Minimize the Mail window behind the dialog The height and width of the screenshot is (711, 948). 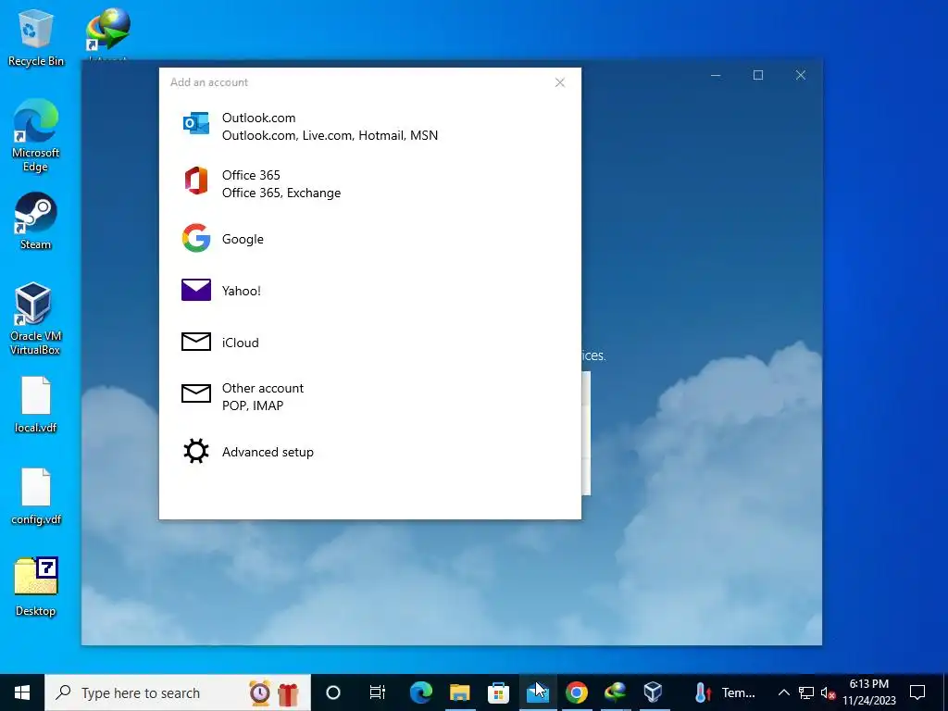716,75
